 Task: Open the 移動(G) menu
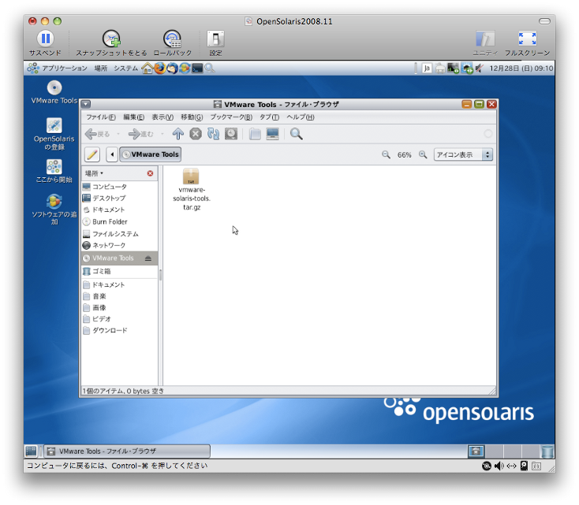point(192,117)
